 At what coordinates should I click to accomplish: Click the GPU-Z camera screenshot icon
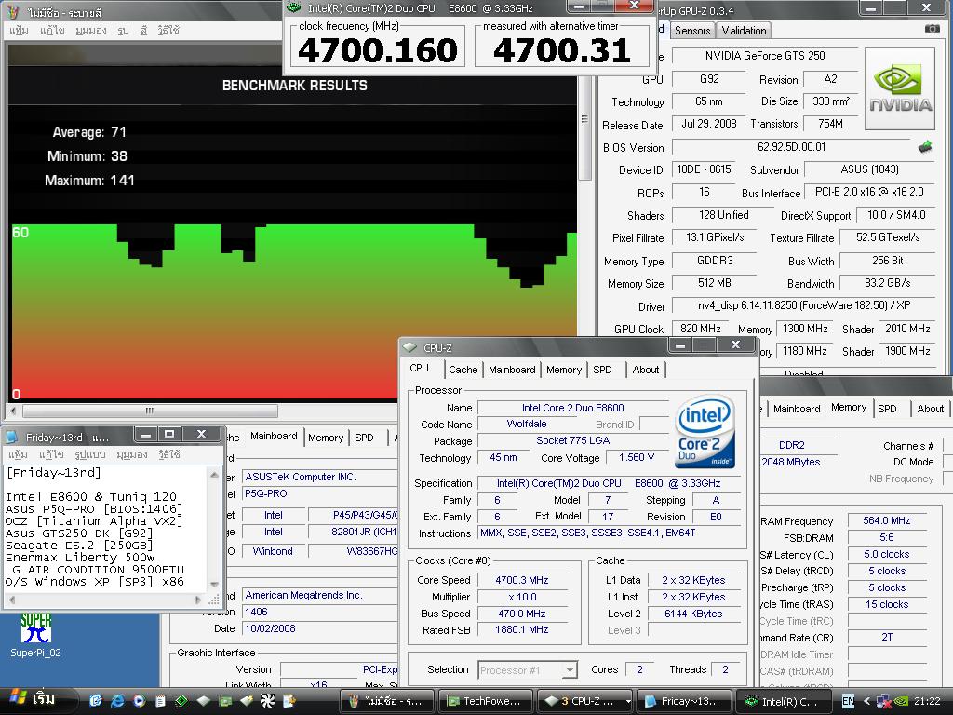(x=932, y=29)
